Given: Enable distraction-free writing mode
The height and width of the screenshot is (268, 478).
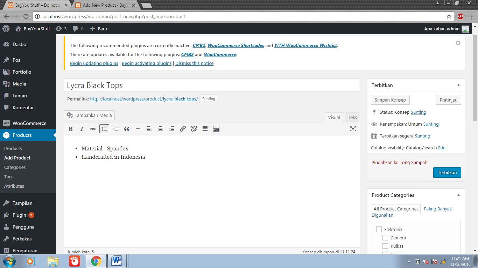Looking at the screenshot, I should point(353,129).
